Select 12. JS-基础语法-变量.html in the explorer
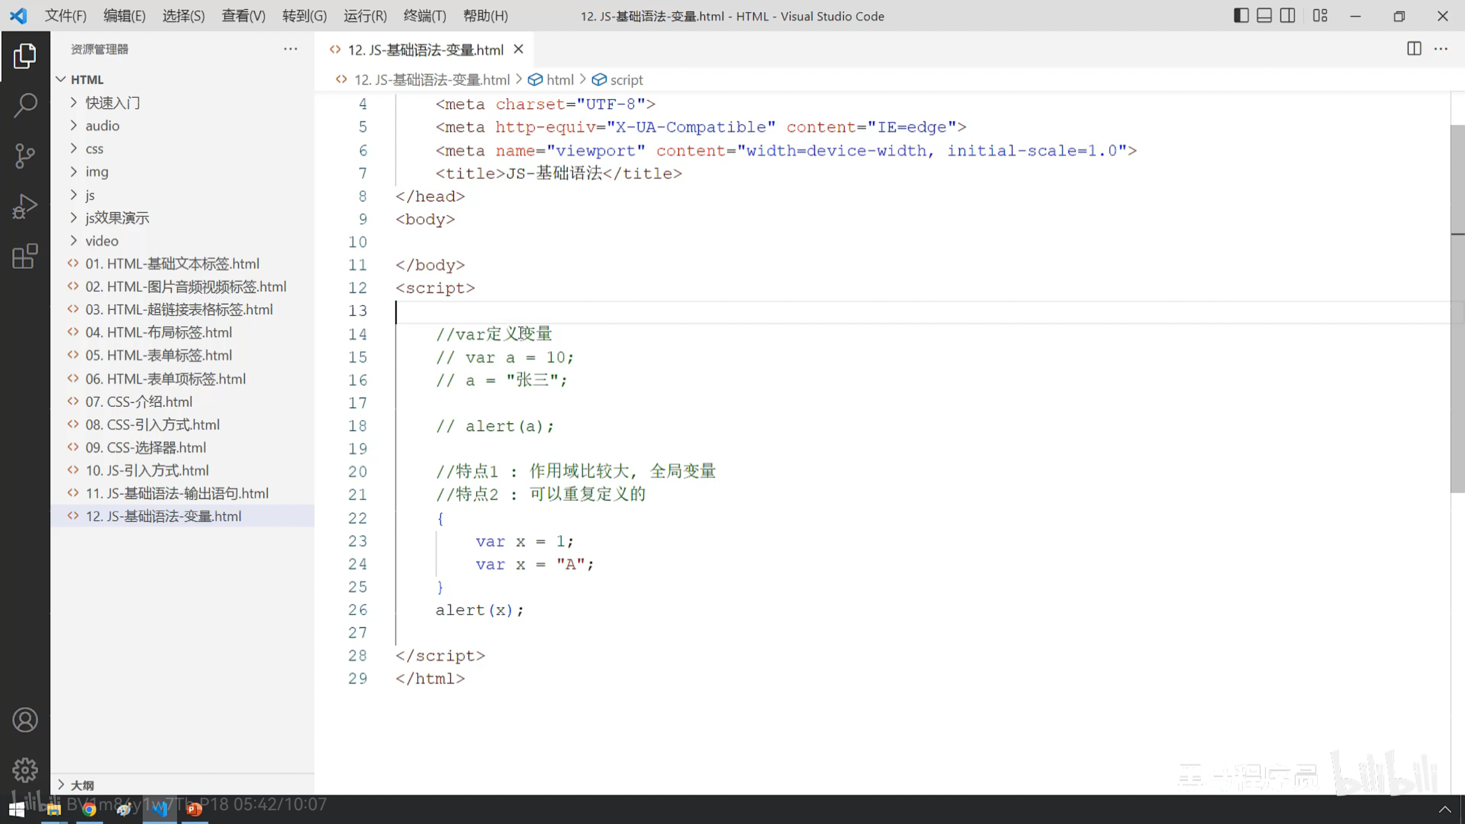The width and height of the screenshot is (1465, 824). (x=182, y=516)
